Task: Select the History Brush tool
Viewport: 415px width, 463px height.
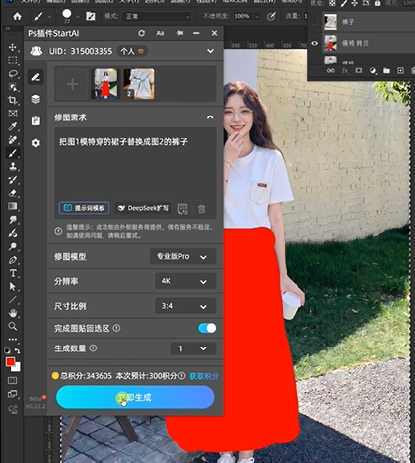Action: coord(13,180)
